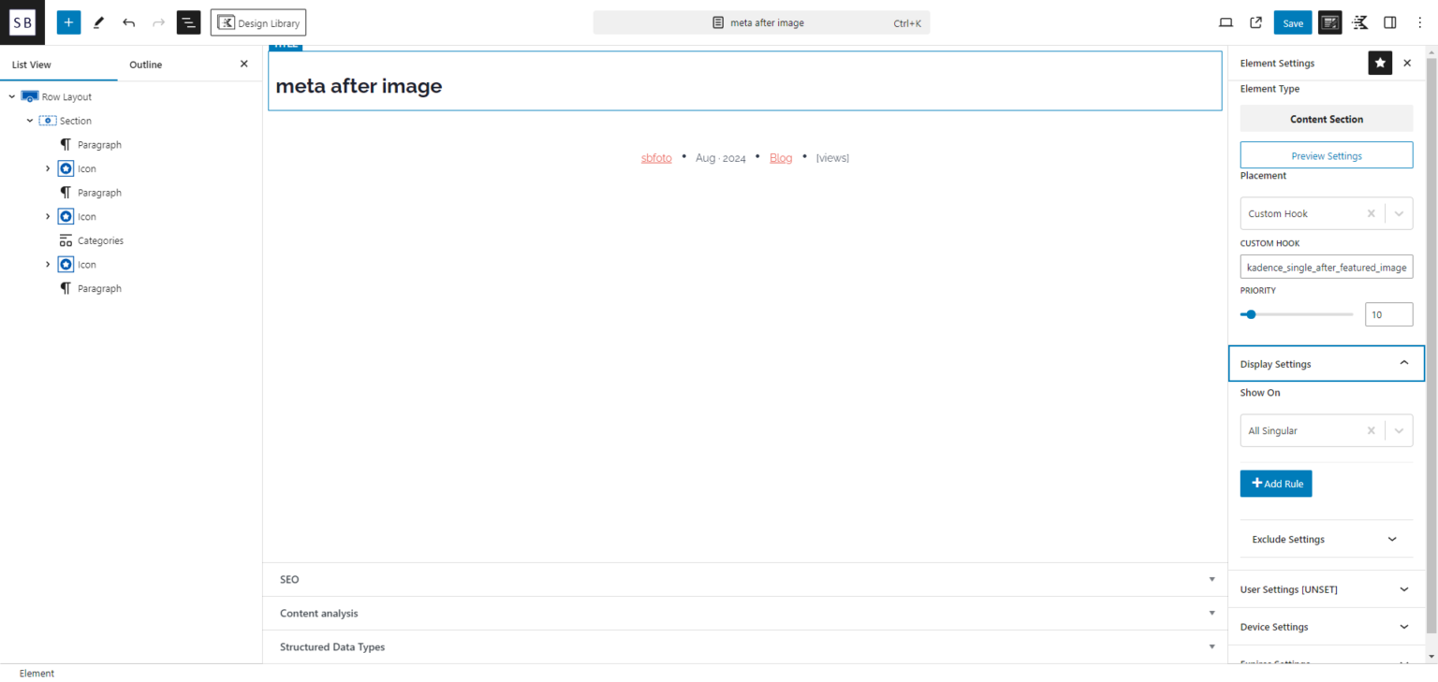Unpin Element Settings with the star icon

[x=1380, y=63]
